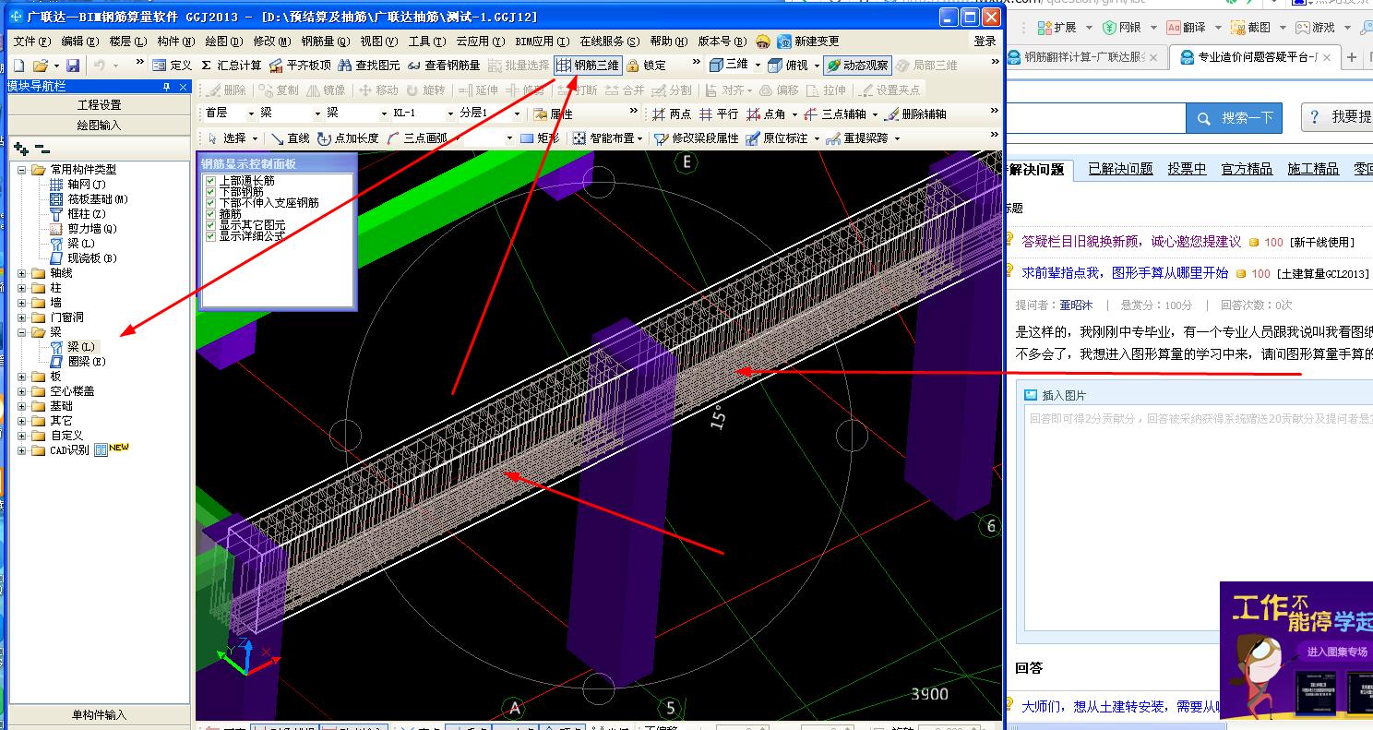Toggle 动态观察 dynamic orbit tool

857,66
